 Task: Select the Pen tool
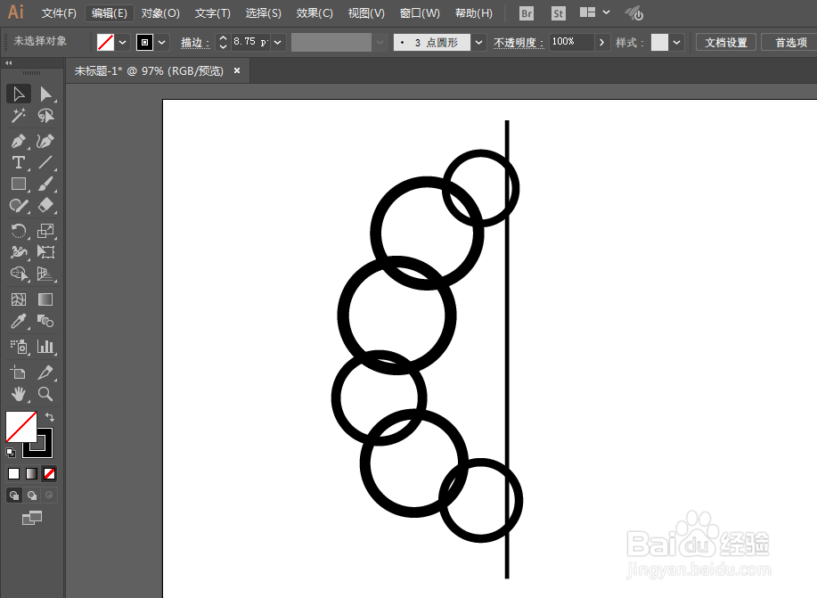[17, 139]
